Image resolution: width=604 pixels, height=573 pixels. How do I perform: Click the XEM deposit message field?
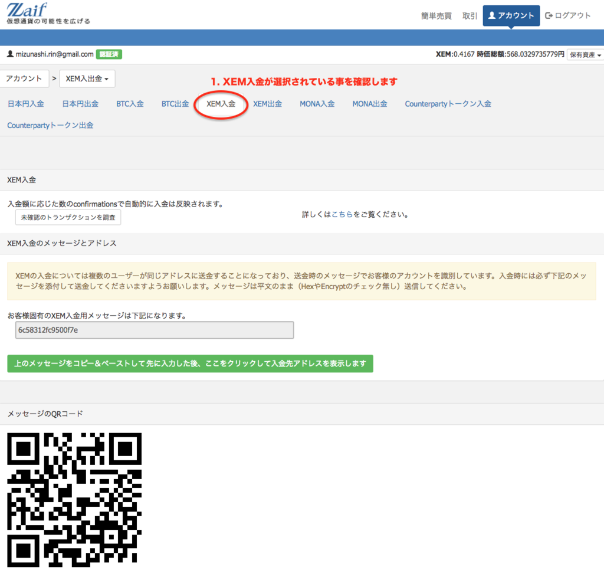pyautogui.click(x=155, y=330)
